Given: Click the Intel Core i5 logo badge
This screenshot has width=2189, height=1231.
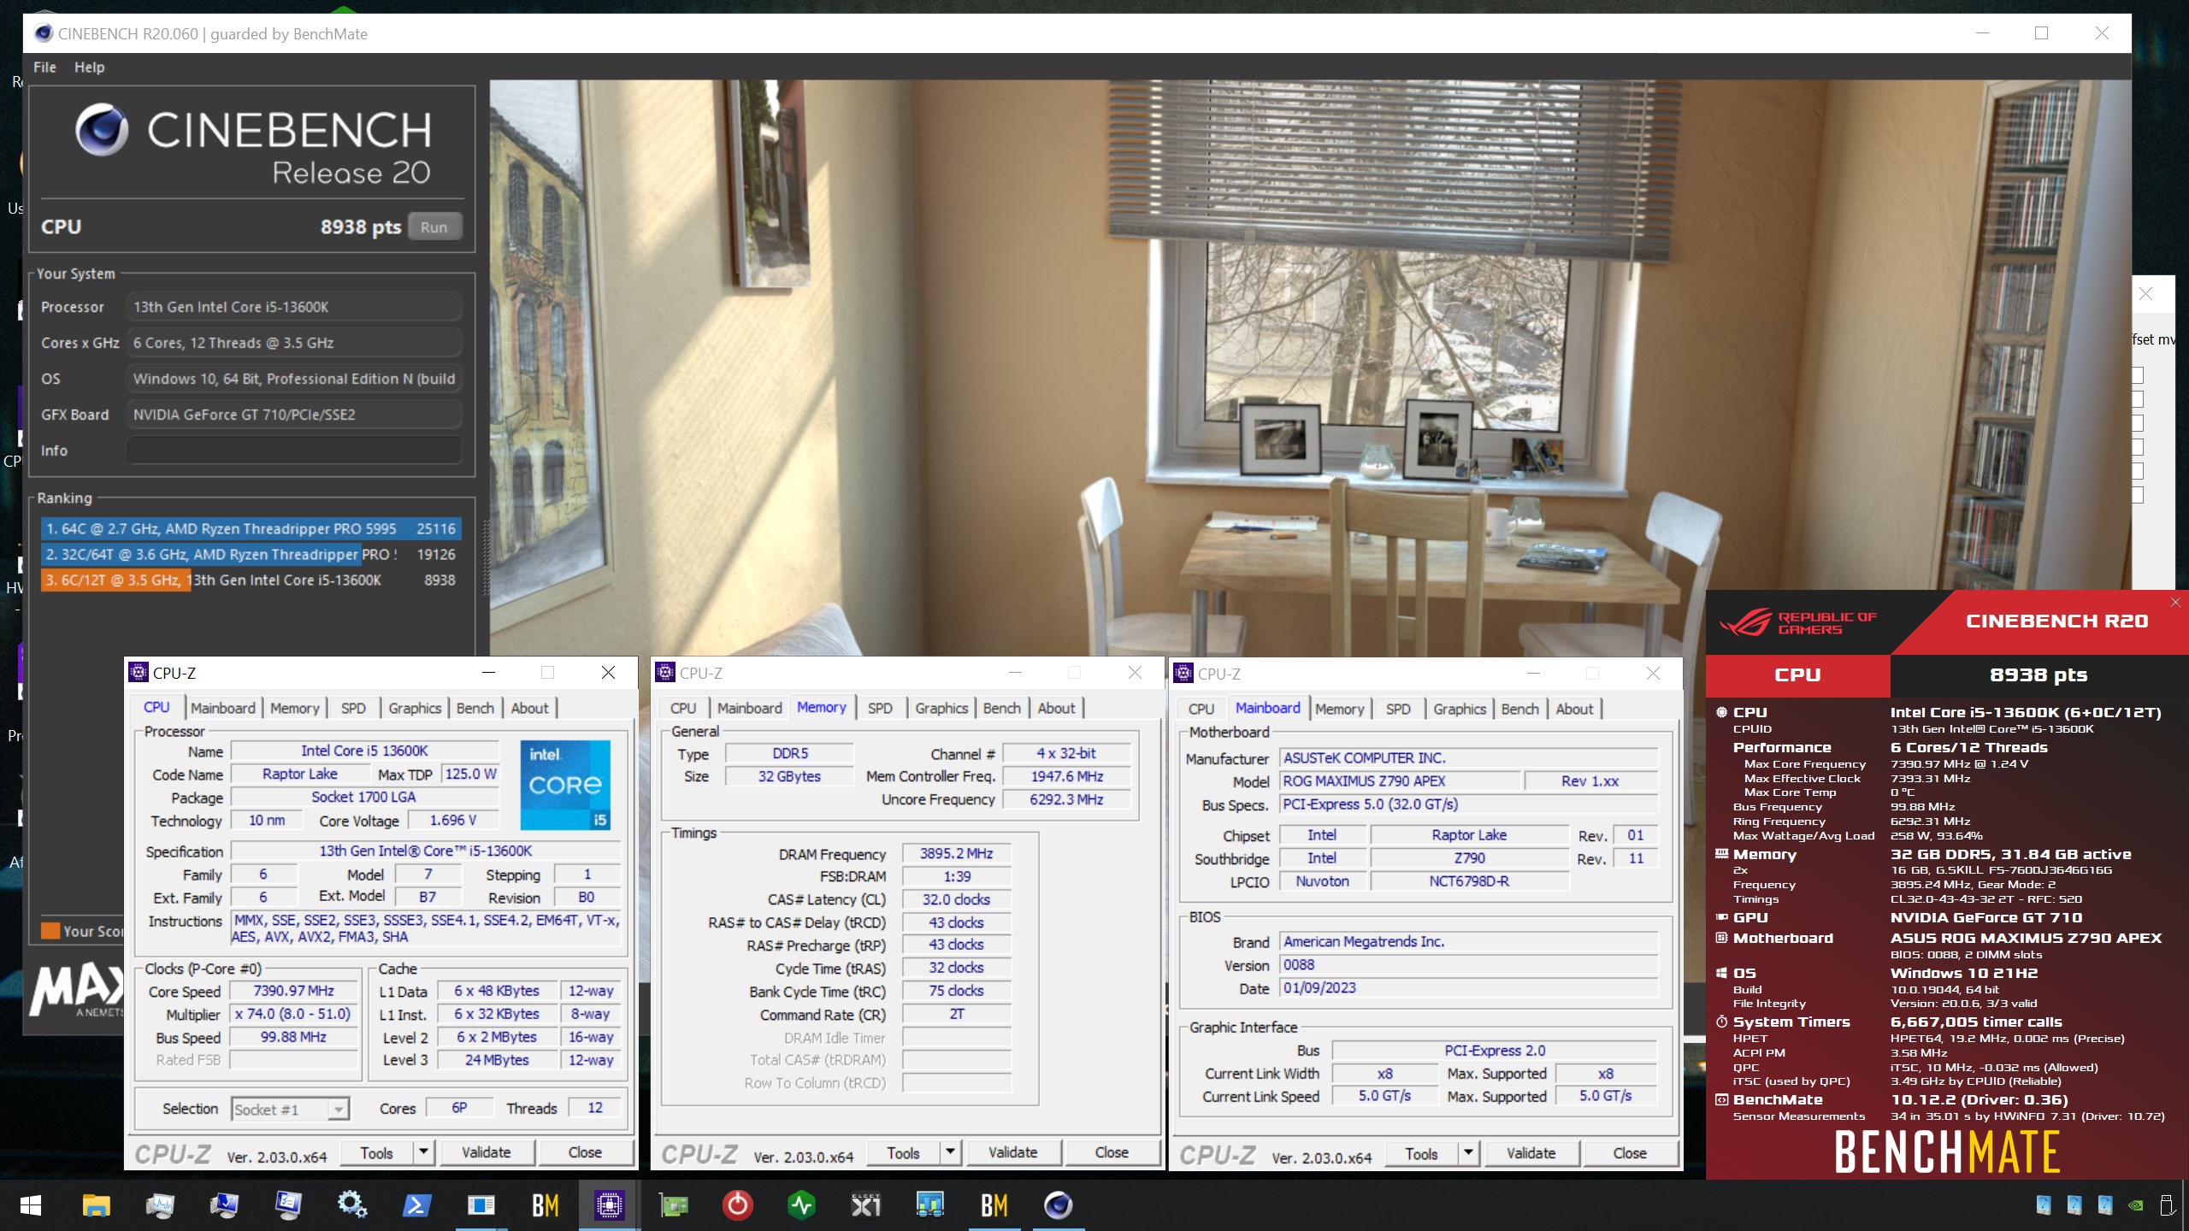Looking at the screenshot, I should click(565, 786).
